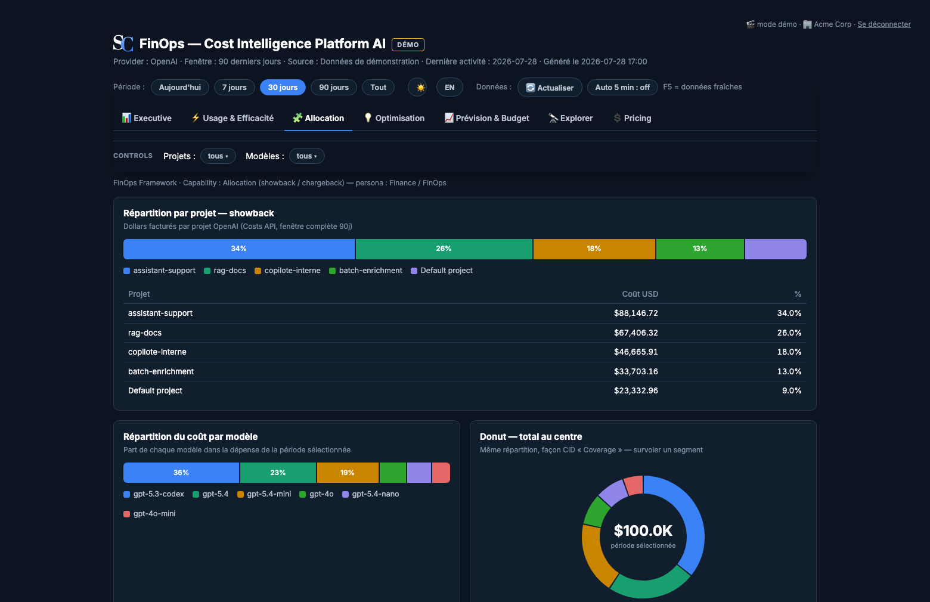Screen dimensions: 930x602
Task: Click the SC logo icon
Action: coord(123,44)
